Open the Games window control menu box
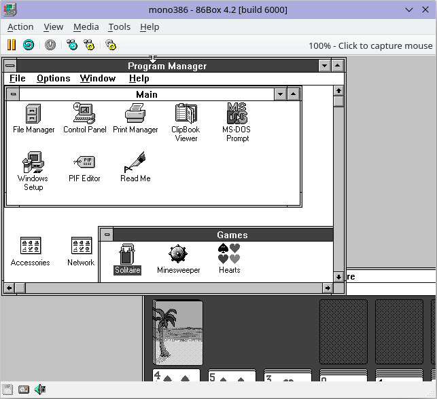437x399 pixels. (x=107, y=235)
